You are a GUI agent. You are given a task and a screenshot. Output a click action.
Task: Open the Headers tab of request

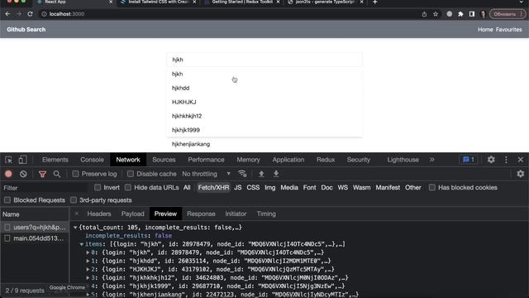[x=99, y=214]
